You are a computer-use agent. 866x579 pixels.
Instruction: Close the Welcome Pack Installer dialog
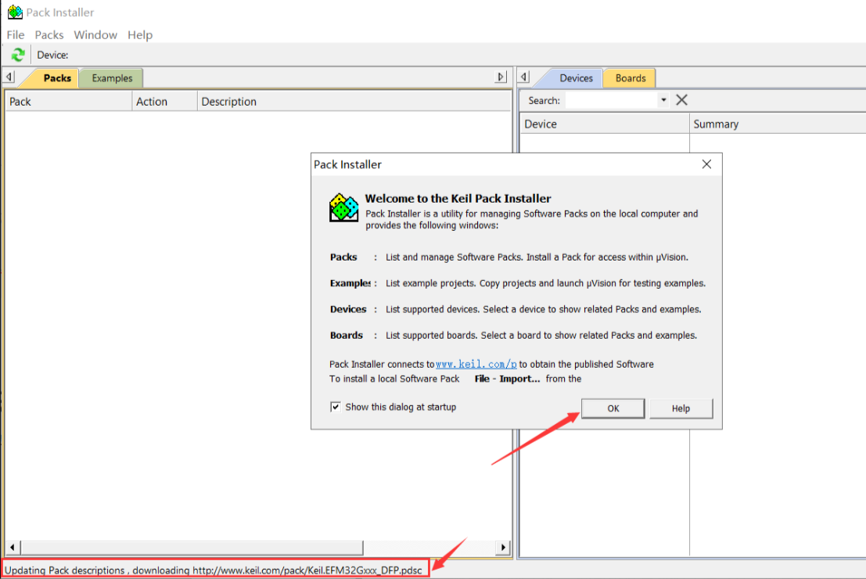[x=706, y=164]
